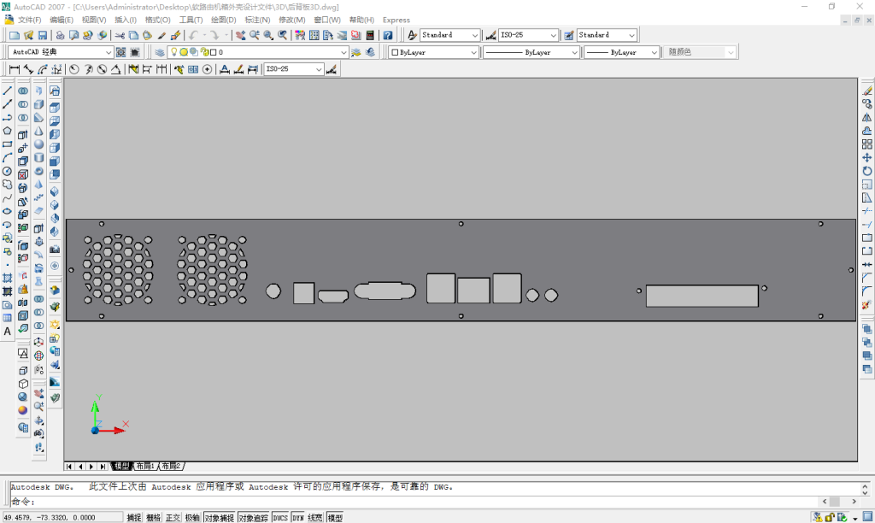This screenshot has width=875, height=523.
Task: Toggle 捕捉 snap mode in status bar
Action: coord(134,518)
